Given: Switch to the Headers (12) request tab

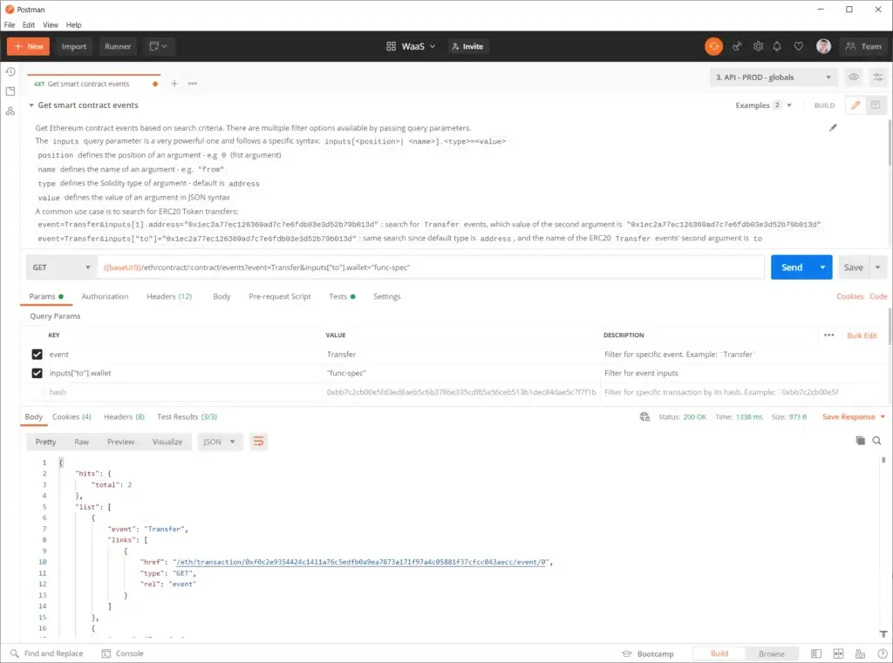Looking at the screenshot, I should tap(169, 296).
